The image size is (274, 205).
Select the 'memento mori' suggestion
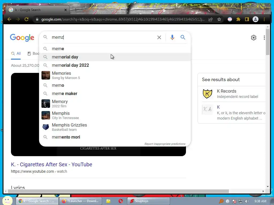115,137
